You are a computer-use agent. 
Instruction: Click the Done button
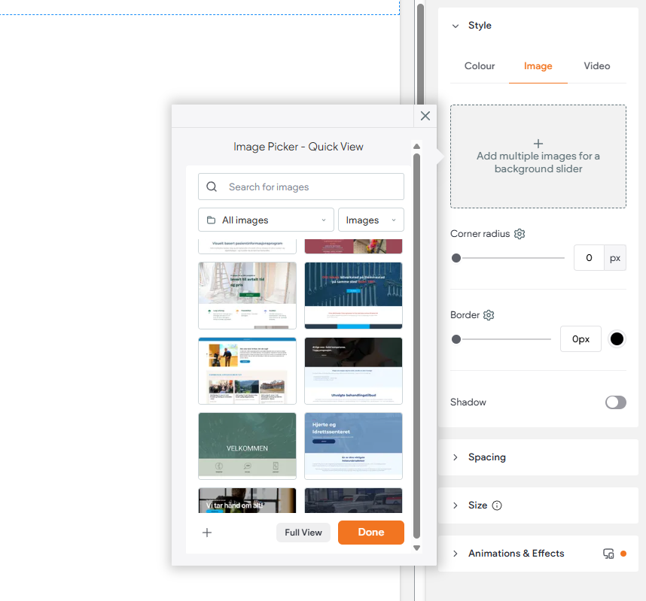coord(370,533)
